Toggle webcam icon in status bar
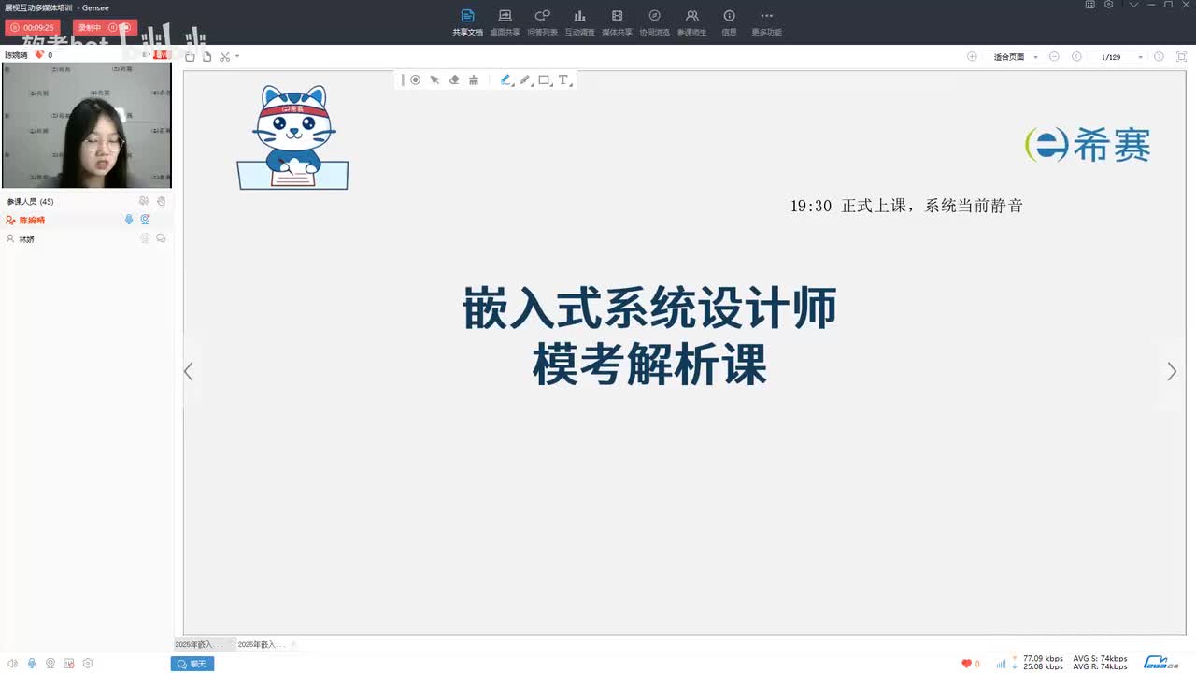The height and width of the screenshot is (673, 1196). click(50, 664)
